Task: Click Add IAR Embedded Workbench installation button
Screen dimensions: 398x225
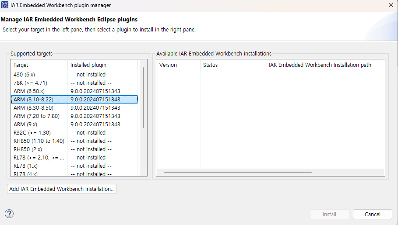Action: pyautogui.click(x=62, y=189)
